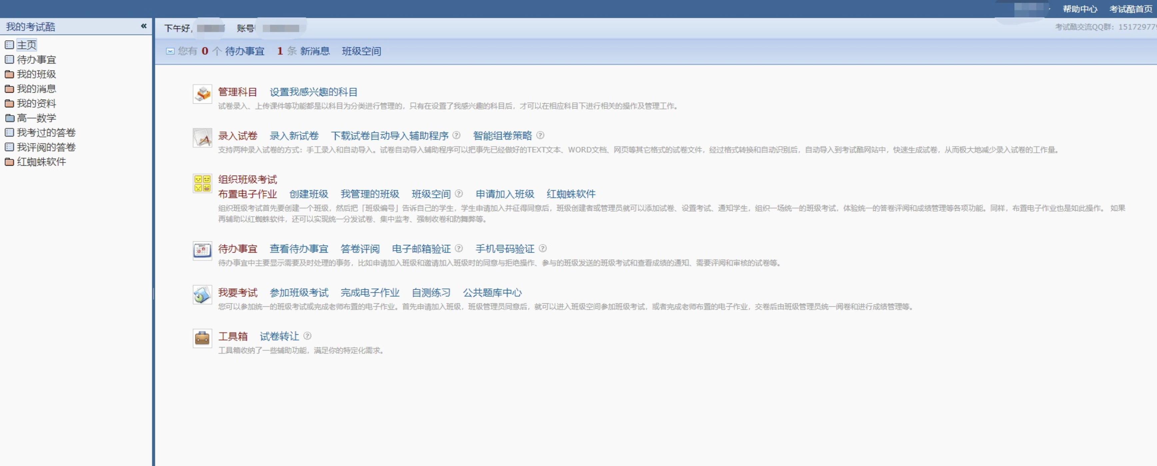The width and height of the screenshot is (1157, 466).
Task: Open 智能组卷策略 link
Action: (502, 136)
